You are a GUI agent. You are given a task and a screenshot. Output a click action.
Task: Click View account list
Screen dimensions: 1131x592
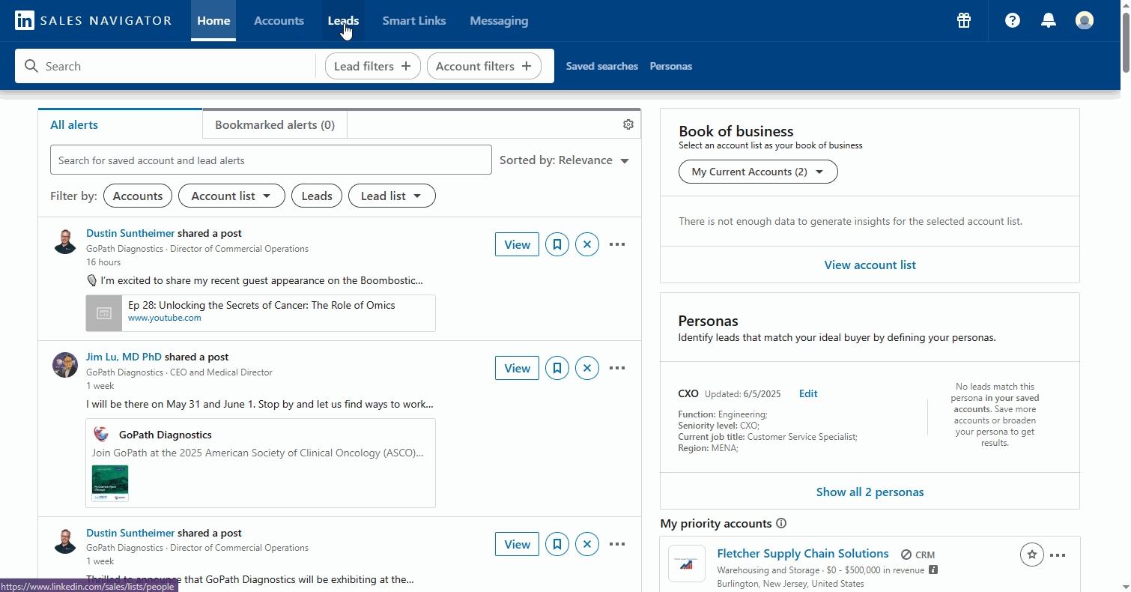pos(870,265)
